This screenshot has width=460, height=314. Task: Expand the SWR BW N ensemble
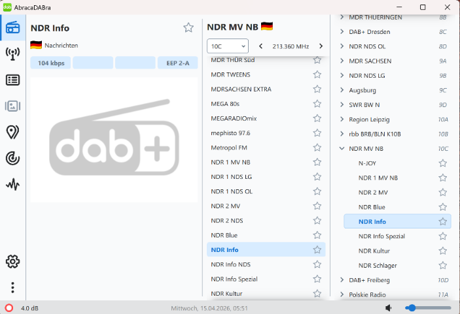pos(342,104)
